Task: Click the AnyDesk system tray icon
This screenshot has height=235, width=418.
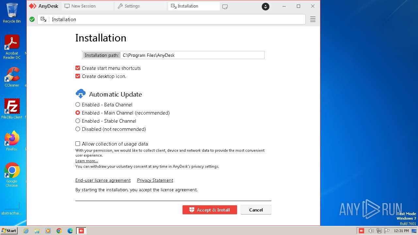Action: (362, 231)
